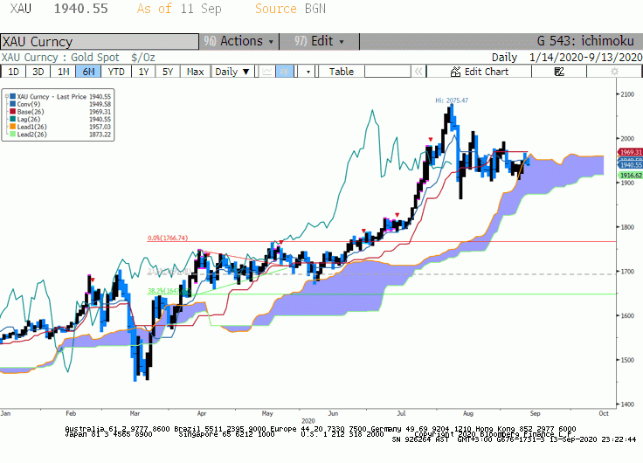The height and width of the screenshot is (463, 643).
Task: Switch to the YTD time range
Action: point(116,72)
